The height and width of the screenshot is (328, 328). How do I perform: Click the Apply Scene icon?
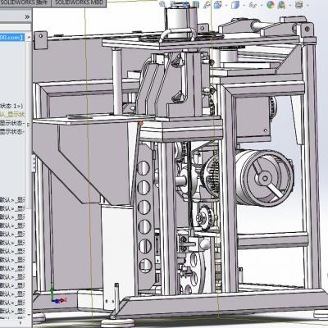click(281, 4)
